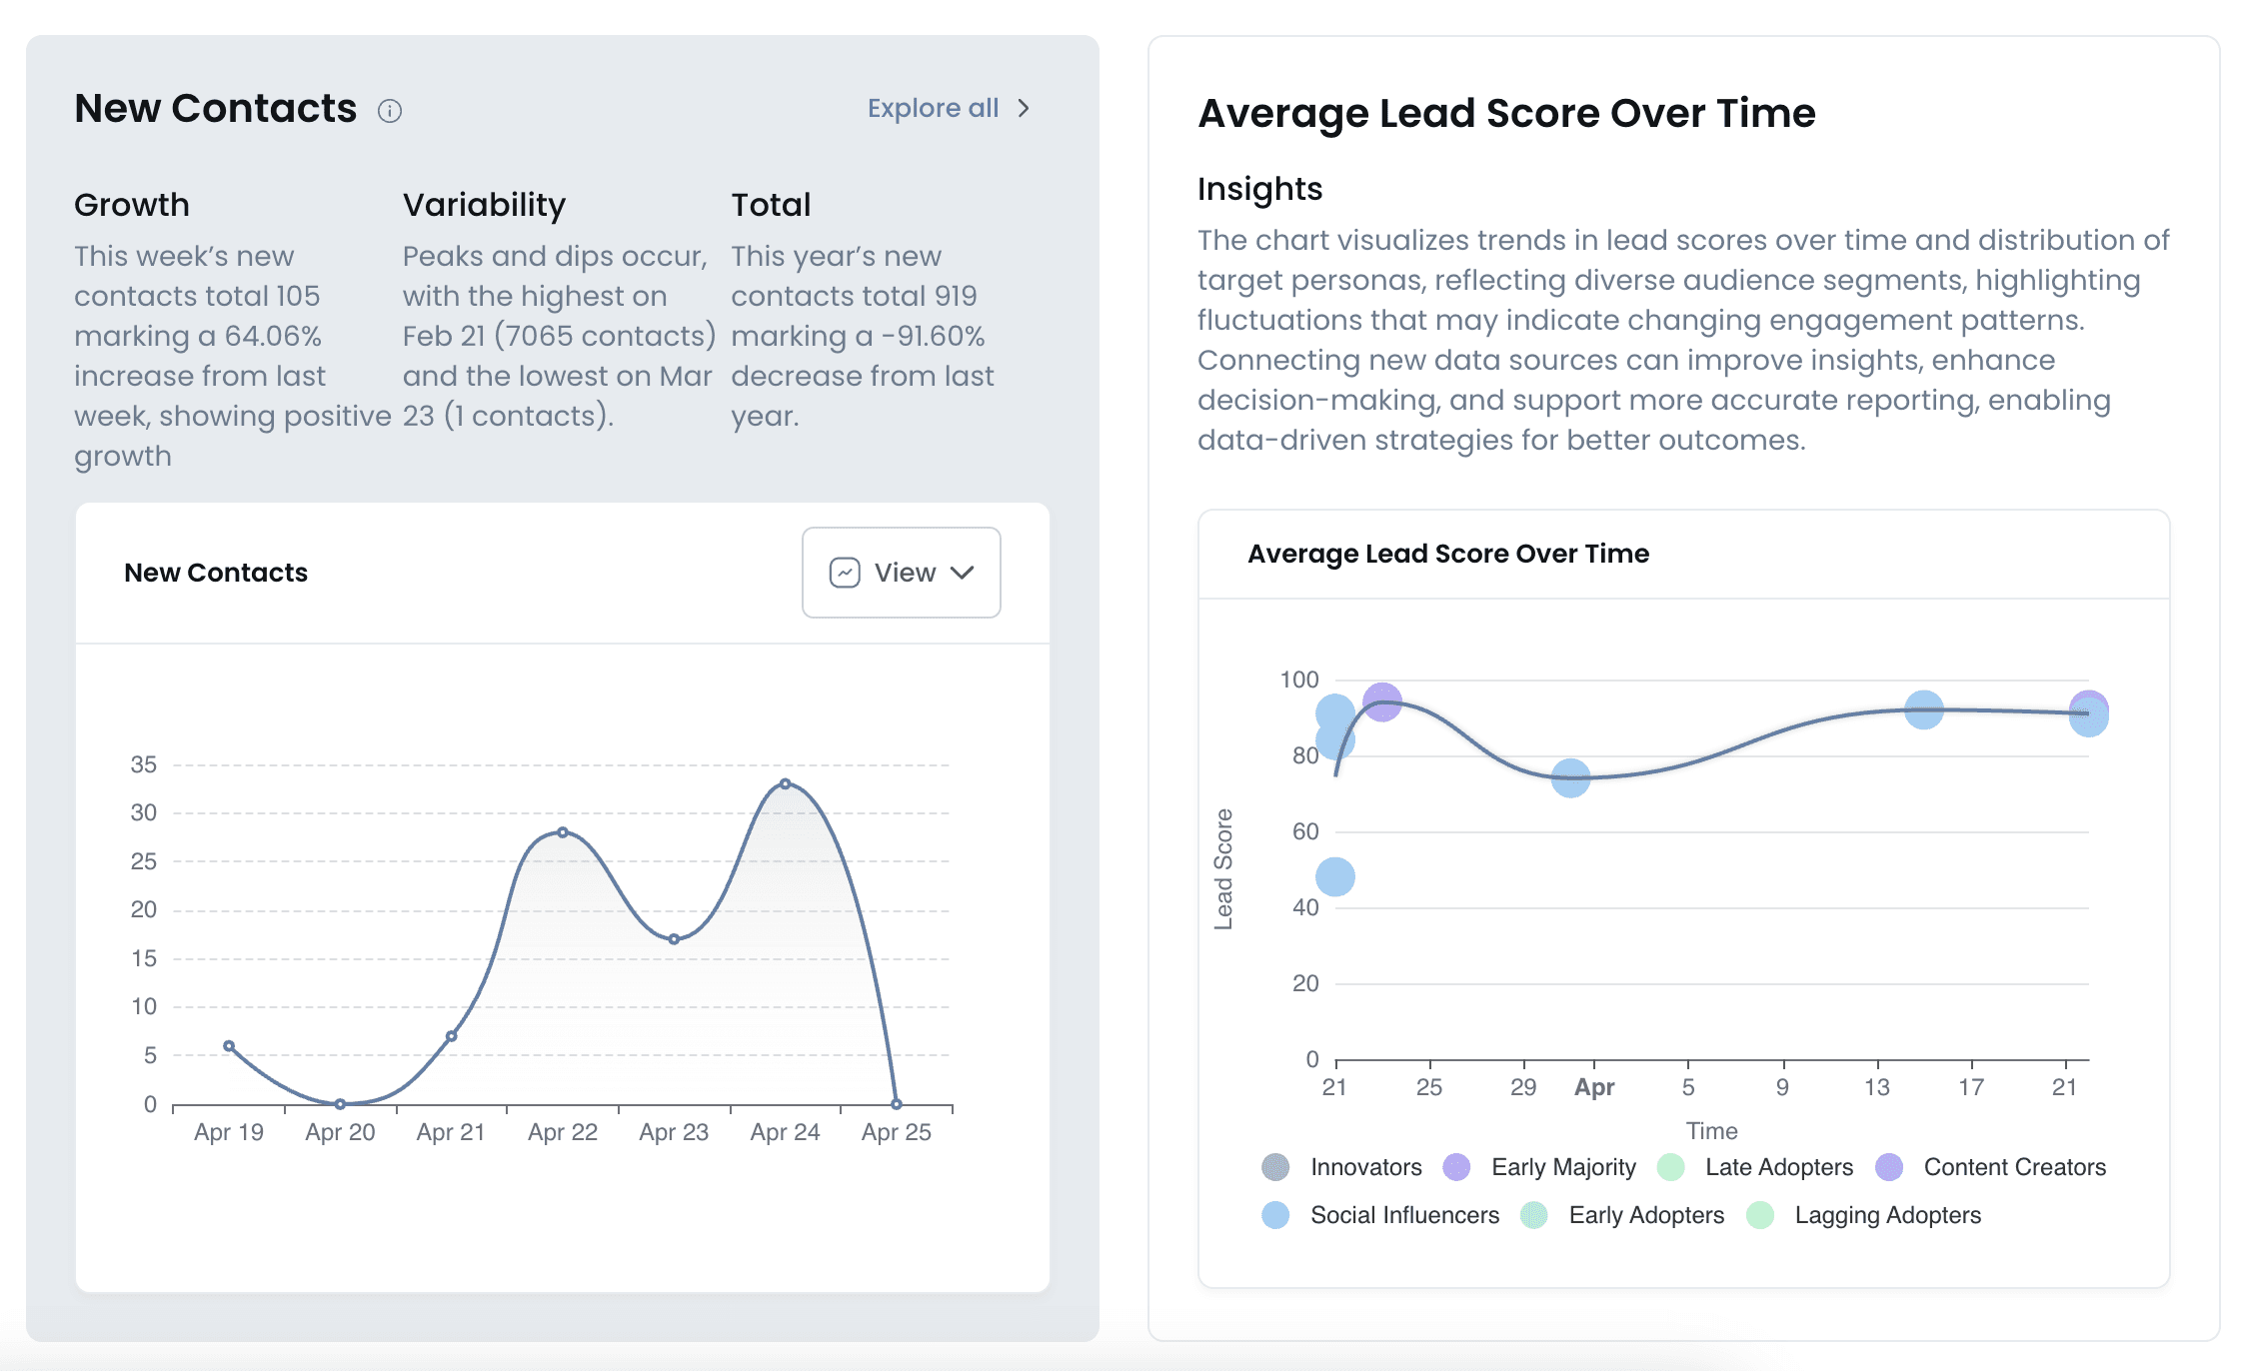Image resolution: width=2243 pixels, height=1371 pixels.
Task: Click the Variability heading
Action: (484, 205)
